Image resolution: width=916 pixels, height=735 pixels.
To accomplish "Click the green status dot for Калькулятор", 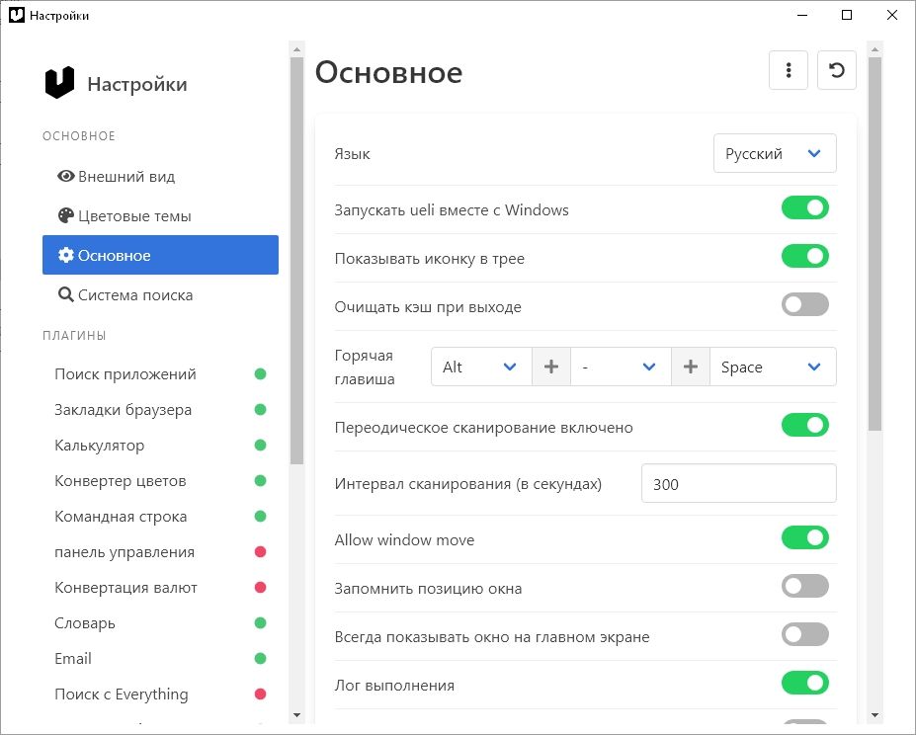I will point(261,446).
